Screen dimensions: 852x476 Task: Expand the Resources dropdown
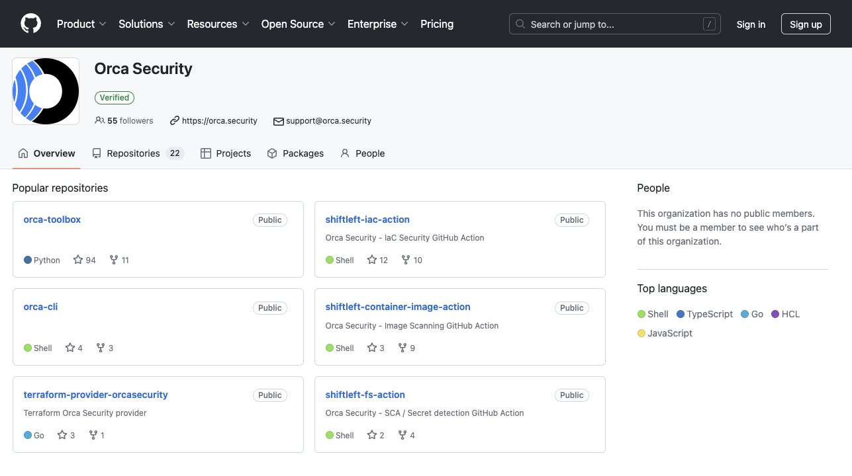[x=218, y=24]
